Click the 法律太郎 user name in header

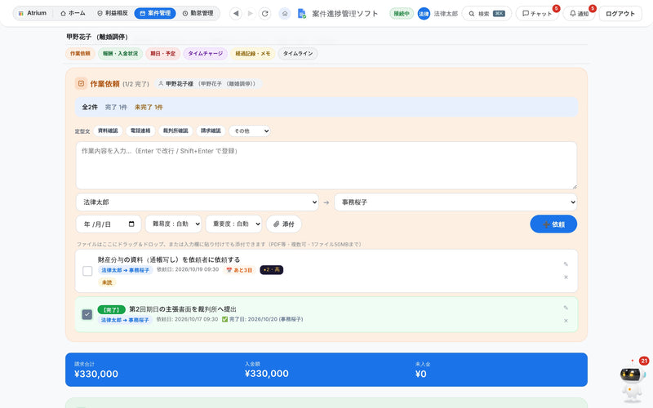[x=446, y=14]
